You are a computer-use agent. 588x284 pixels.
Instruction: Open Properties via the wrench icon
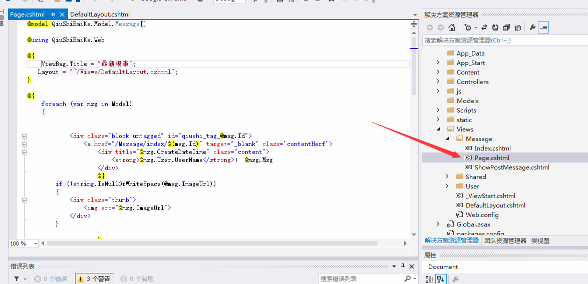[x=532, y=27]
